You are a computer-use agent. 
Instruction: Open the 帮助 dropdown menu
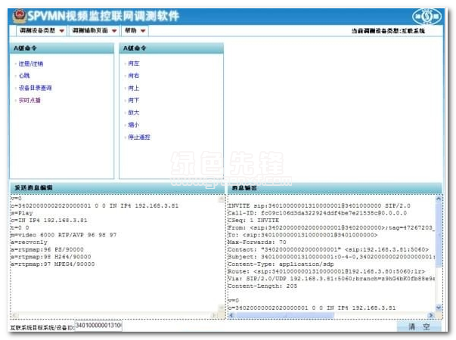(x=135, y=31)
